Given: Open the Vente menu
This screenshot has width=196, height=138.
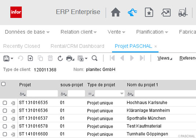Looking at the screenshot, I should coord(117,32).
